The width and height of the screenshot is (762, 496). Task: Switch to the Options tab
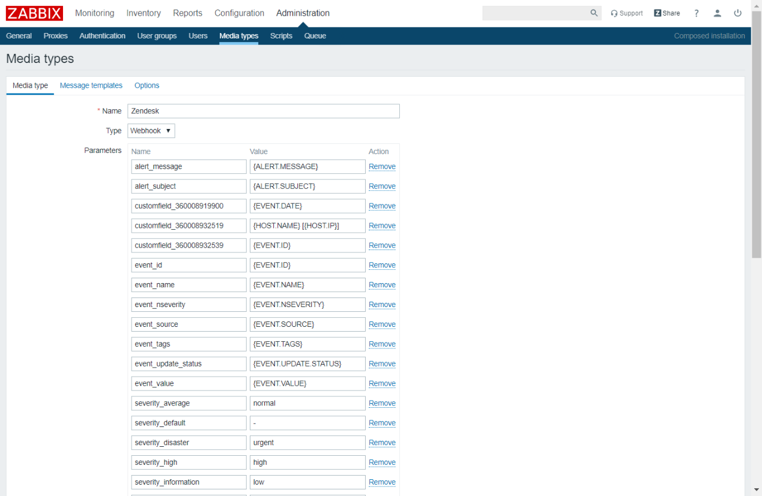[147, 86]
